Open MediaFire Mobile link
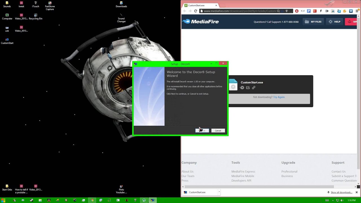This screenshot has height=203, width=361. (243, 176)
